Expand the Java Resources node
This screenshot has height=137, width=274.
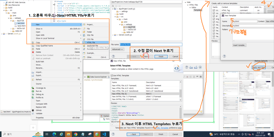[x=4, y=5]
